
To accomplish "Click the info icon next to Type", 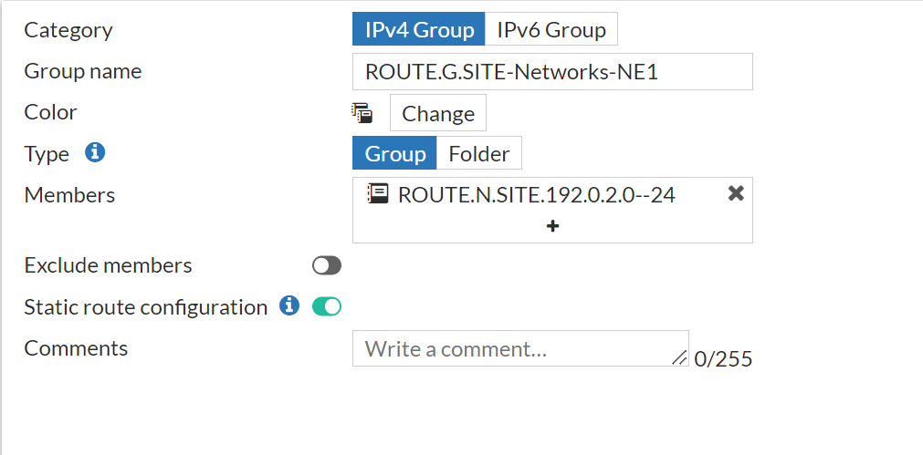I will coord(95,152).
